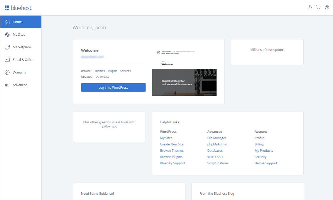Click the Help & Support link
333x200 pixels.
point(266,163)
